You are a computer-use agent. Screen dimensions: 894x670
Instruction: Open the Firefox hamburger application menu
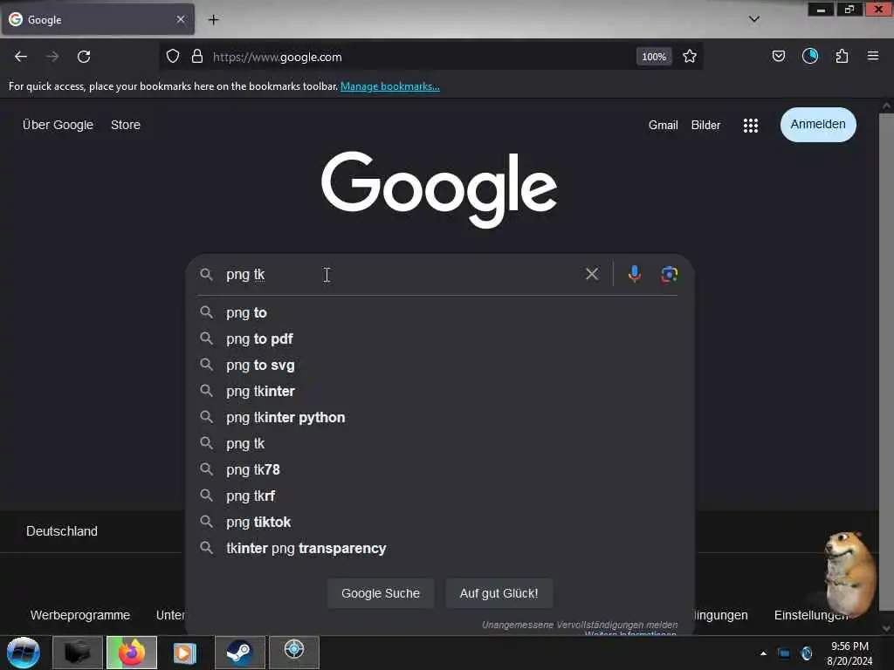click(x=873, y=56)
